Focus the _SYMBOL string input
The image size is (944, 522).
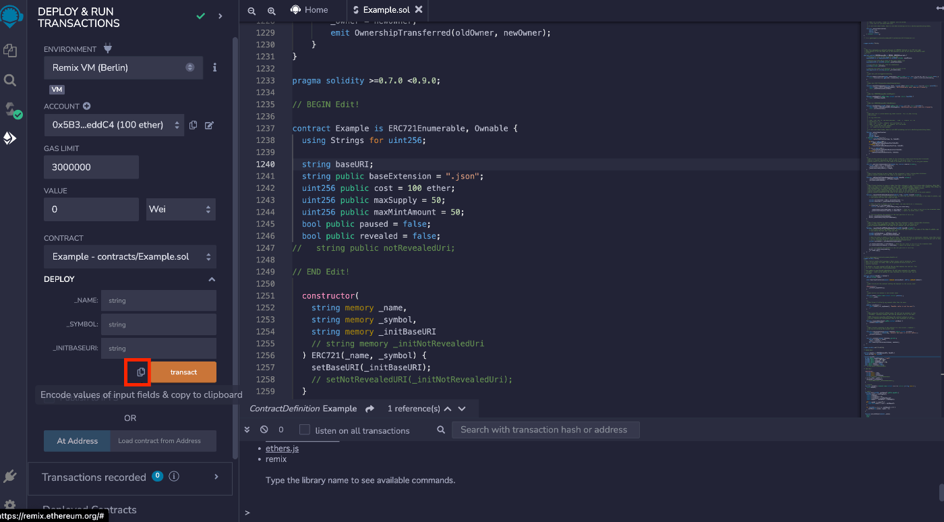(x=158, y=324)
